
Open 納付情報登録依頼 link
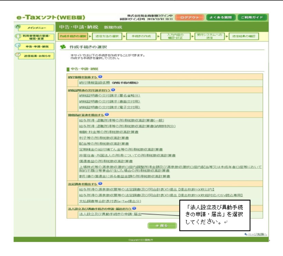coord(95,83)
